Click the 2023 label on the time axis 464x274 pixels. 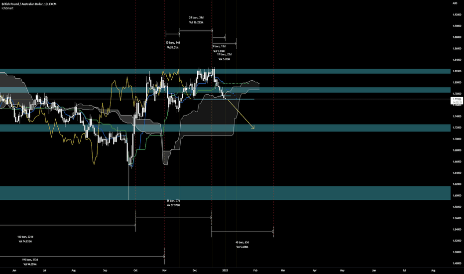pyautogui.click(x=225, y=271)
